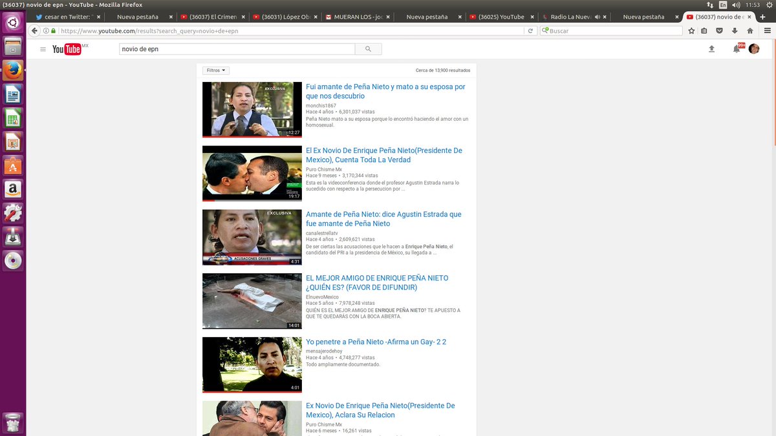Play the 12:27 EXCLUSIVA video thumbnail
Image resolution: width=776 pixels, height=436 pixels.
(x=252, y=109)
